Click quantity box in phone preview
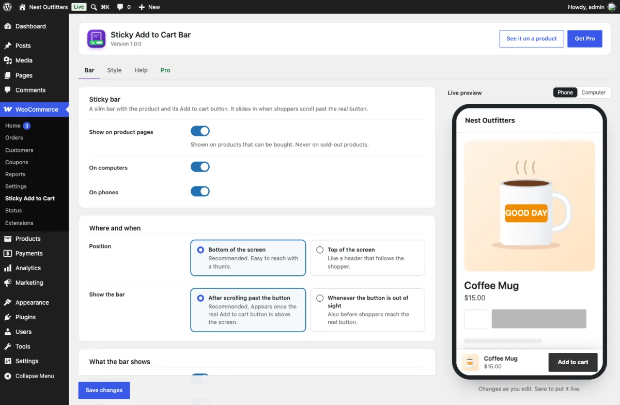 click(476, 319)
